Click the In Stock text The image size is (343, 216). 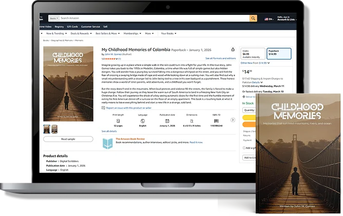click(248, 103)
